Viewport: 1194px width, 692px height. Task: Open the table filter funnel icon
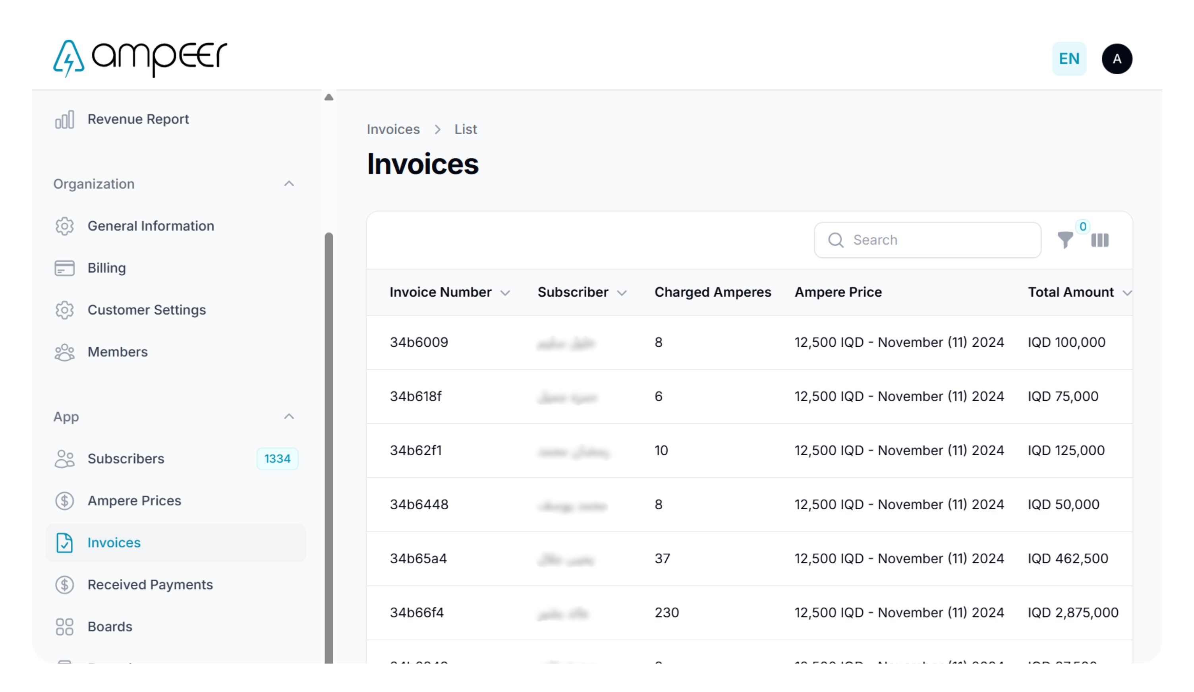tap(1065, 240)
